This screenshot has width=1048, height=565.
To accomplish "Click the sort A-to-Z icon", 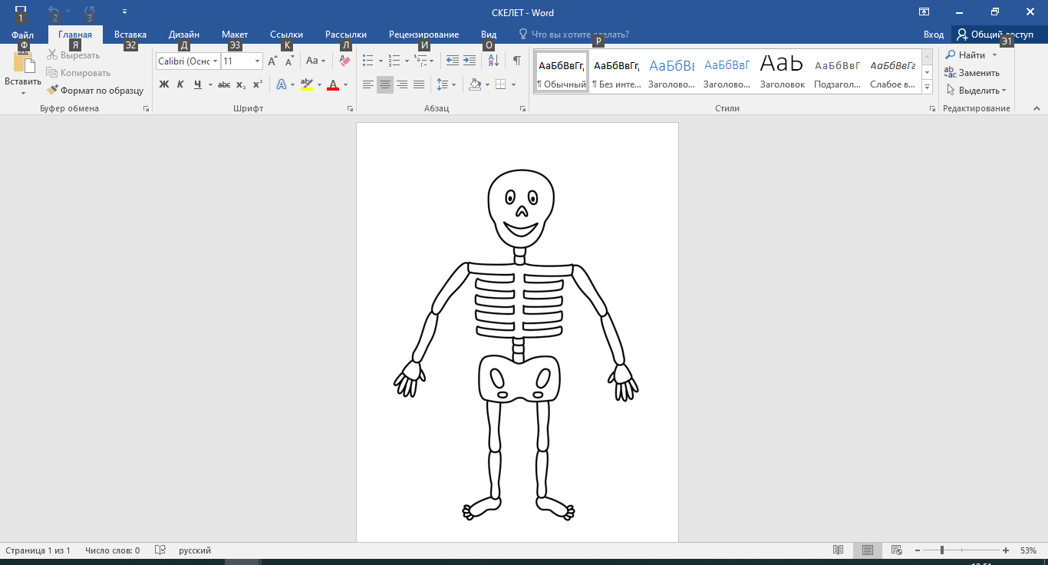I will coord(493,61).
